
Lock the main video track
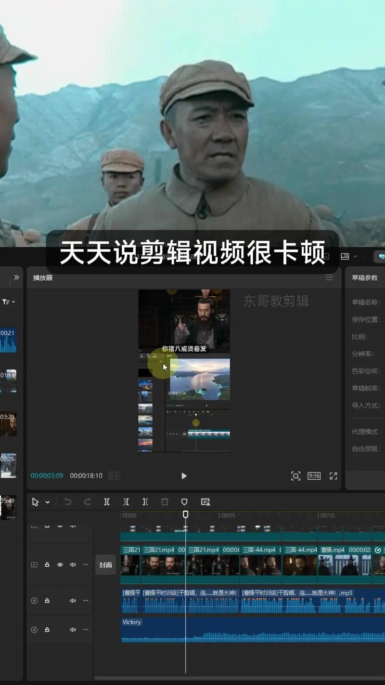pyautogui.click(x=47, y=565)
